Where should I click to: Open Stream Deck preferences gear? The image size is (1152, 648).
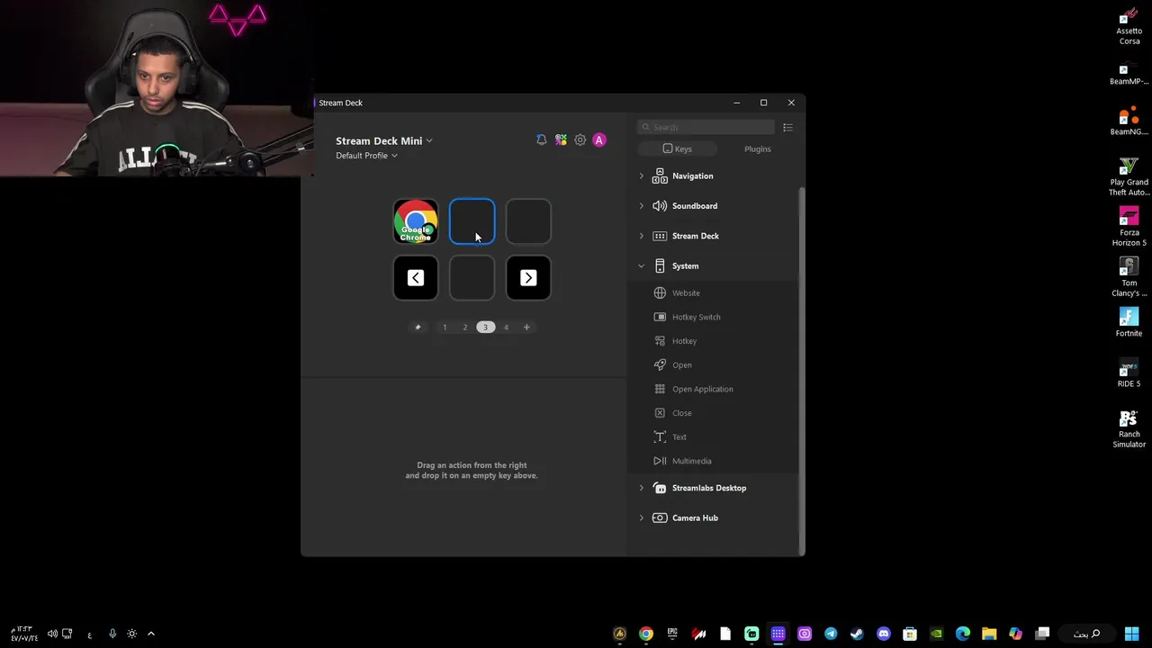click(x=580, y=140)
